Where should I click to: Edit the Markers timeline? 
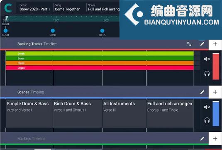click(202, 139)
